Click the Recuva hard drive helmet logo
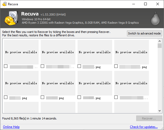This screenshot has width=164, height=130. click(11, 18)
